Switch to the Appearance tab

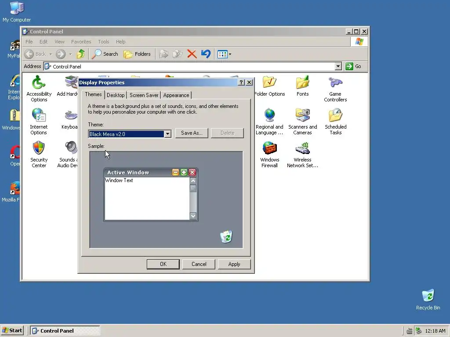pos(176,95)
